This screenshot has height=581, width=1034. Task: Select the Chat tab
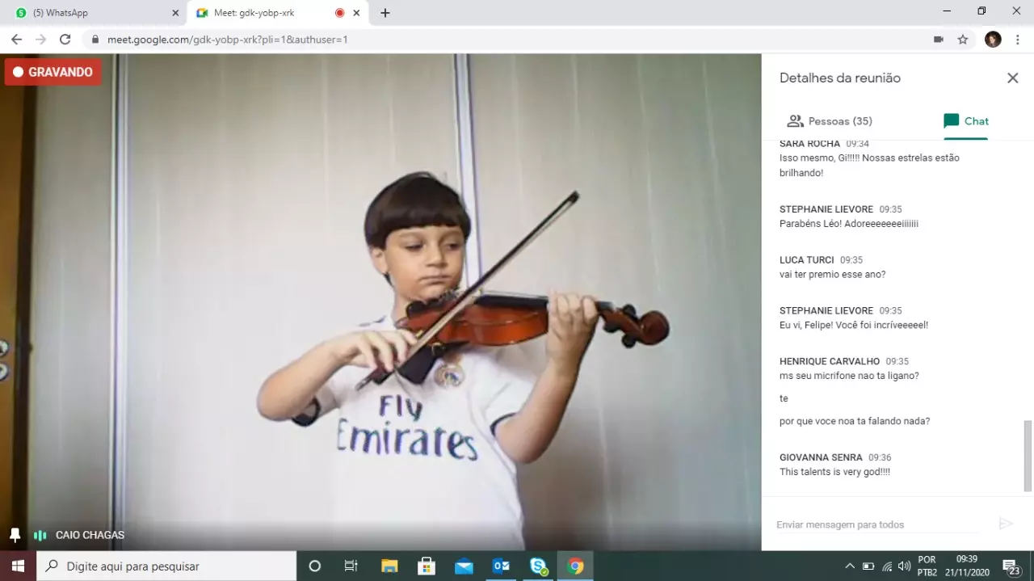pos(965,121)
